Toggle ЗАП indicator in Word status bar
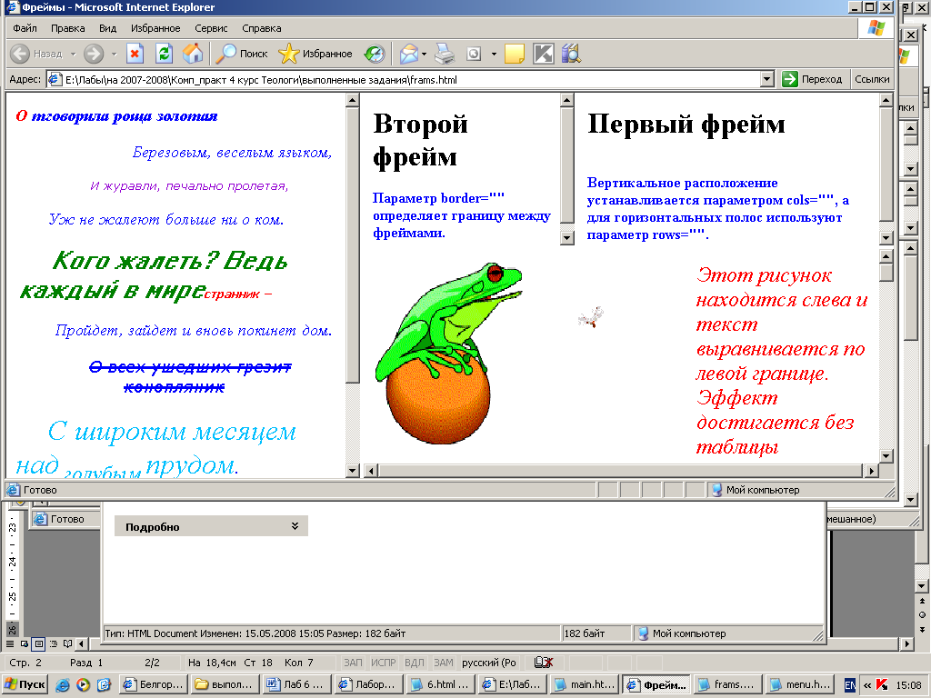The height and width of the screenshot is (698, 931). pyautogui.click(x=353, y=663)
